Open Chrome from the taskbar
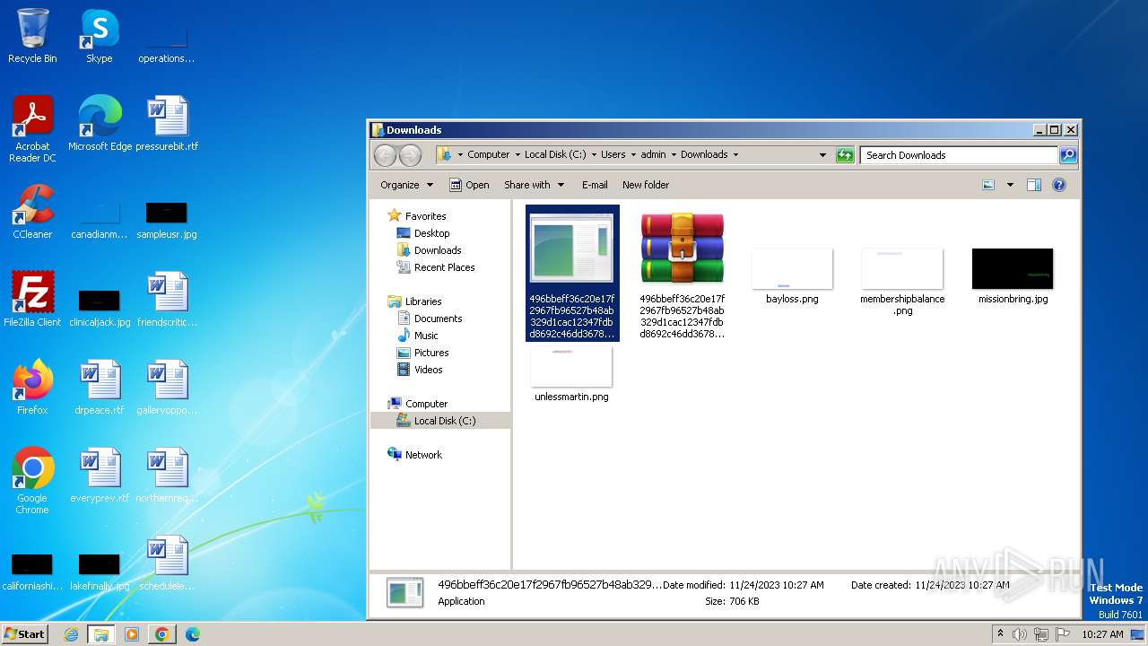The width and height of the screenshot is (1148, 646). click(x=162, y=634)
